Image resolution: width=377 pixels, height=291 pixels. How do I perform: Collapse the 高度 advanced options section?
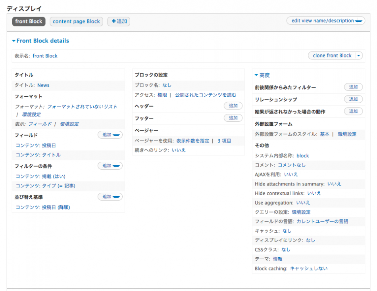[x=262, y=75]
